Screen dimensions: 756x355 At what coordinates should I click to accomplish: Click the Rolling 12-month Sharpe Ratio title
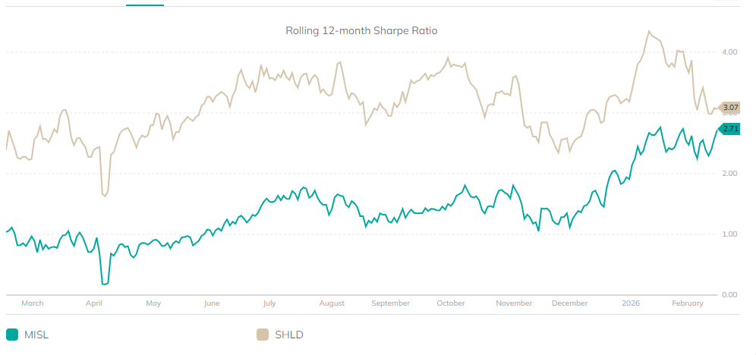coord(361,31)
